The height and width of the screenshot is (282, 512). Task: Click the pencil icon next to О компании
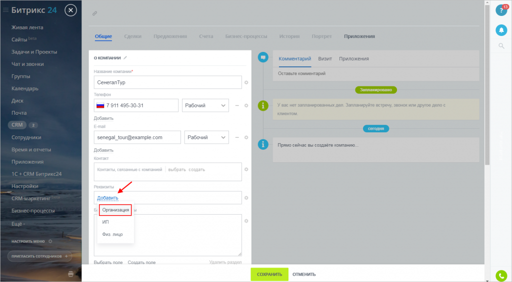[125, 58]
